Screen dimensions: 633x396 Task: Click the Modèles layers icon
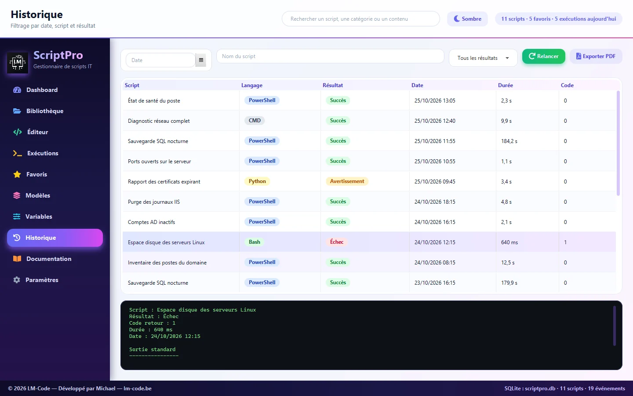pos(17,195)
